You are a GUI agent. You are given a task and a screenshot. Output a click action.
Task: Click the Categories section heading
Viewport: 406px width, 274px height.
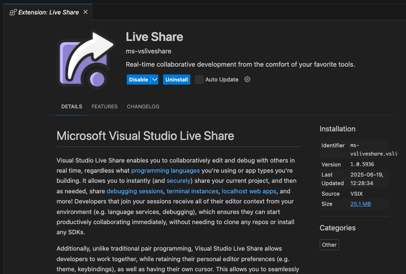coord(338,228)
